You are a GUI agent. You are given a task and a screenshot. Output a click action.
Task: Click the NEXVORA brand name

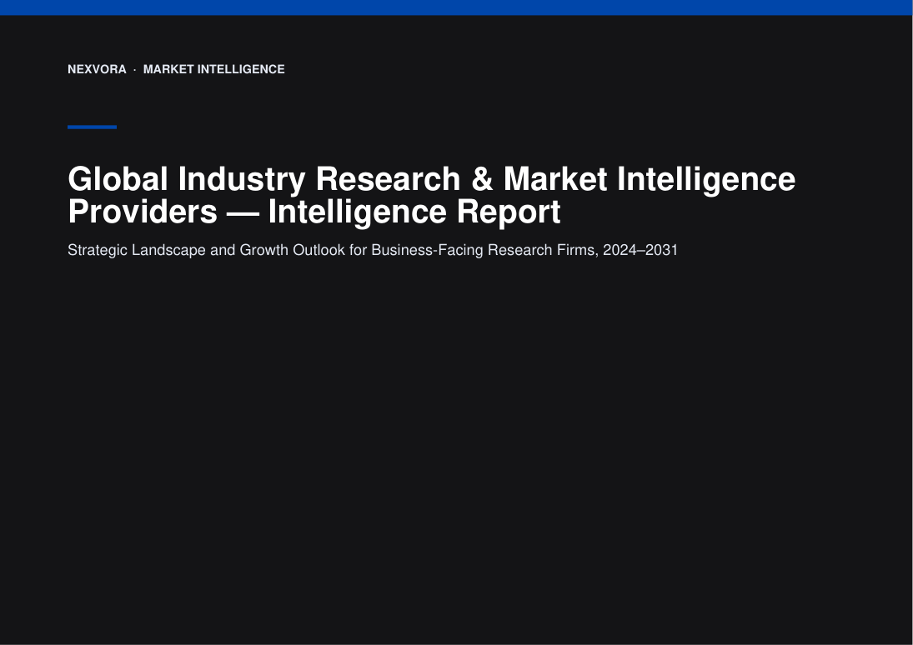(x=97, y=69)
